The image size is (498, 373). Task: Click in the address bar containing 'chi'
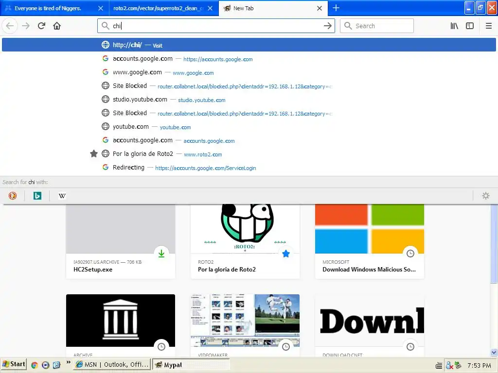pyautogui.click(x=216, y=26)
